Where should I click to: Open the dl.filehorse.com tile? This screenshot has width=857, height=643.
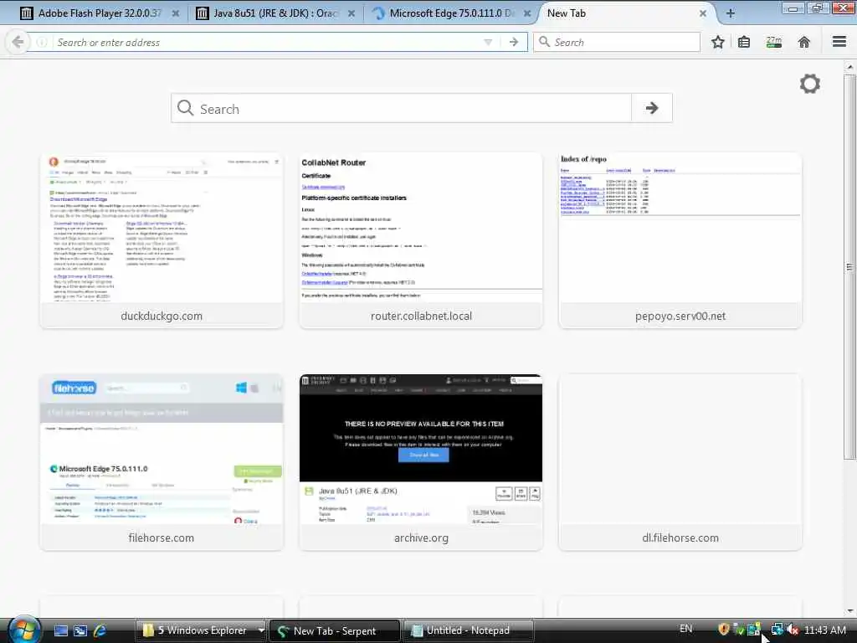coord(680,462)
